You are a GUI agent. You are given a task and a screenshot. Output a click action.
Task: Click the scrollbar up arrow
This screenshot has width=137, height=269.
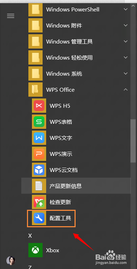pyautogui.click(x=133, y=6)
